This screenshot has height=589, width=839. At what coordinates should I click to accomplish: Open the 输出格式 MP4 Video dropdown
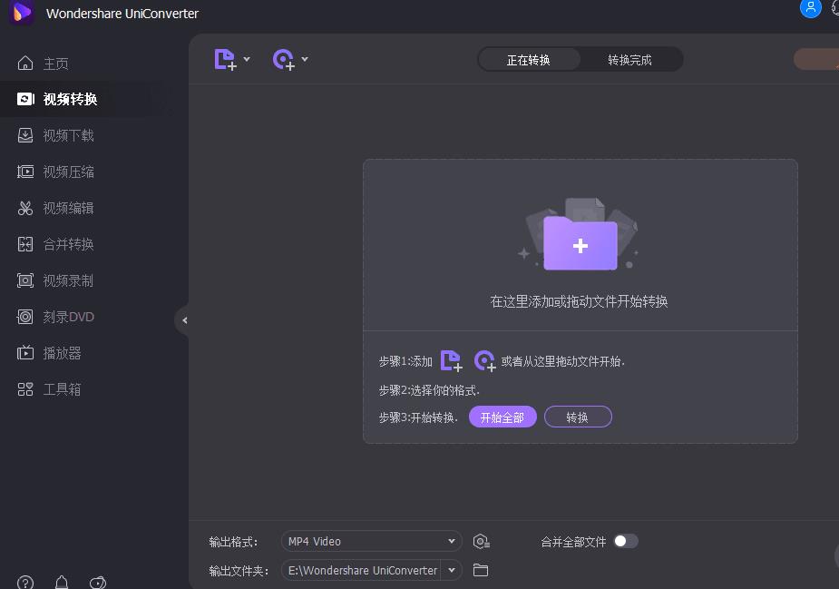click(370, 541)
